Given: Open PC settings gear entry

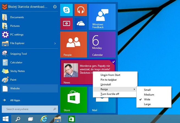Looking at the screenshot, I should 30,35.
